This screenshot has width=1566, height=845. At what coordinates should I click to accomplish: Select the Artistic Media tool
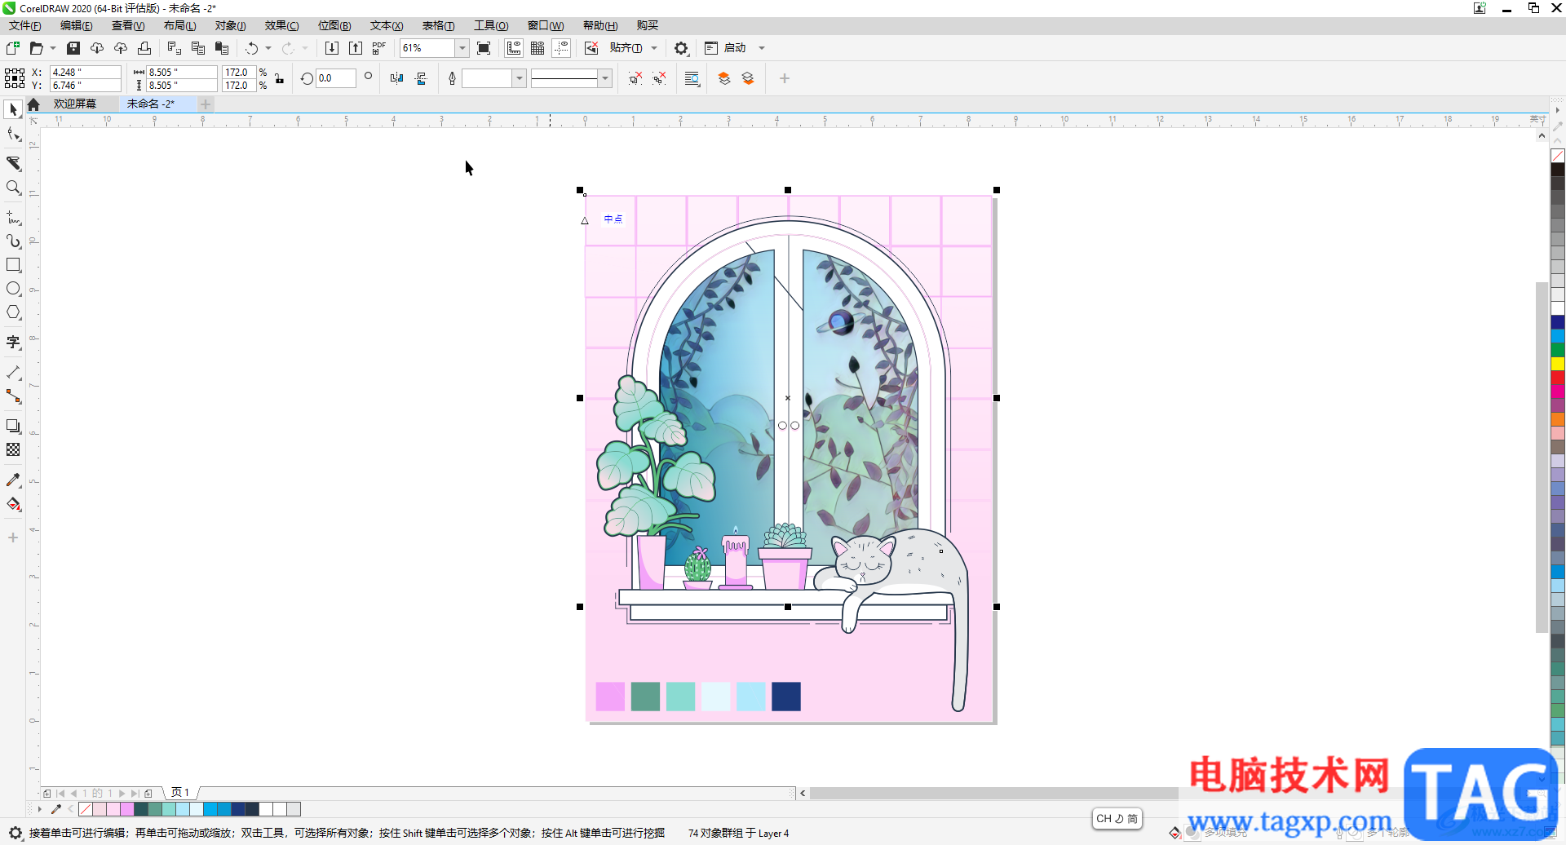pos(13,241)
